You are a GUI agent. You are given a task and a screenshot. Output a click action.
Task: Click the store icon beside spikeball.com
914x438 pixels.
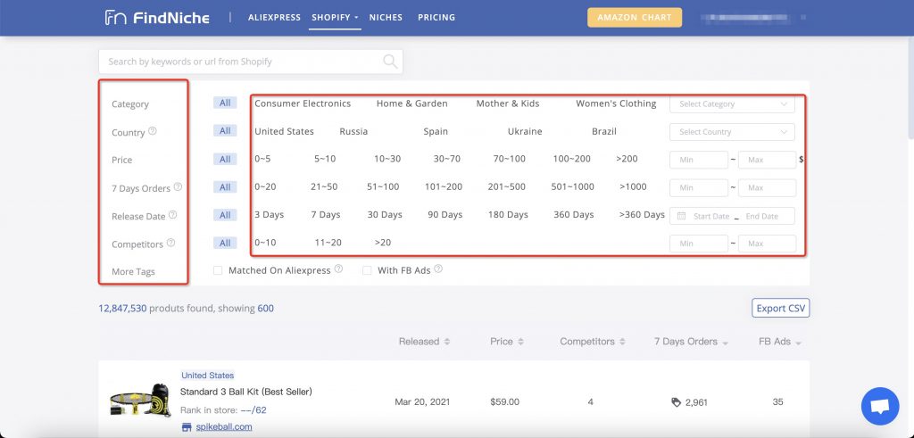187,427
